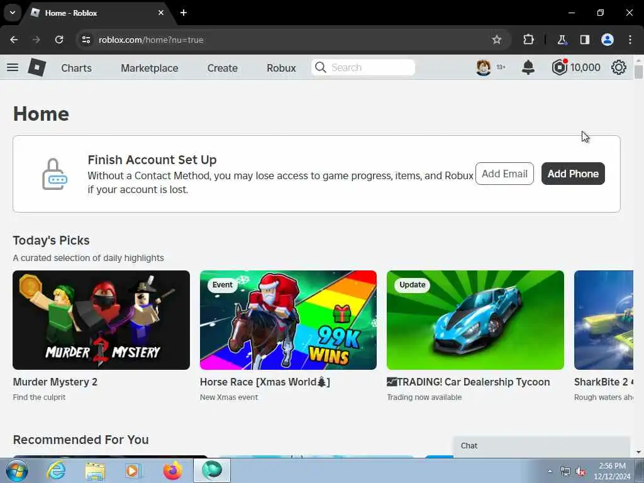Click the Add Email button
The image size is (644, 483).
click(504, 174)
